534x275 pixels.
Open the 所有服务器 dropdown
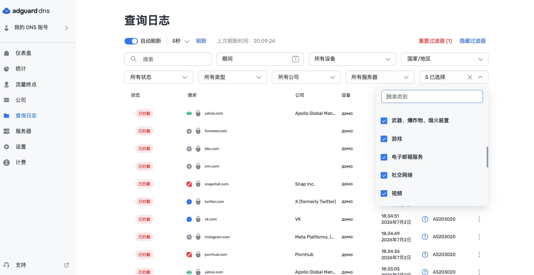(380, 77)
